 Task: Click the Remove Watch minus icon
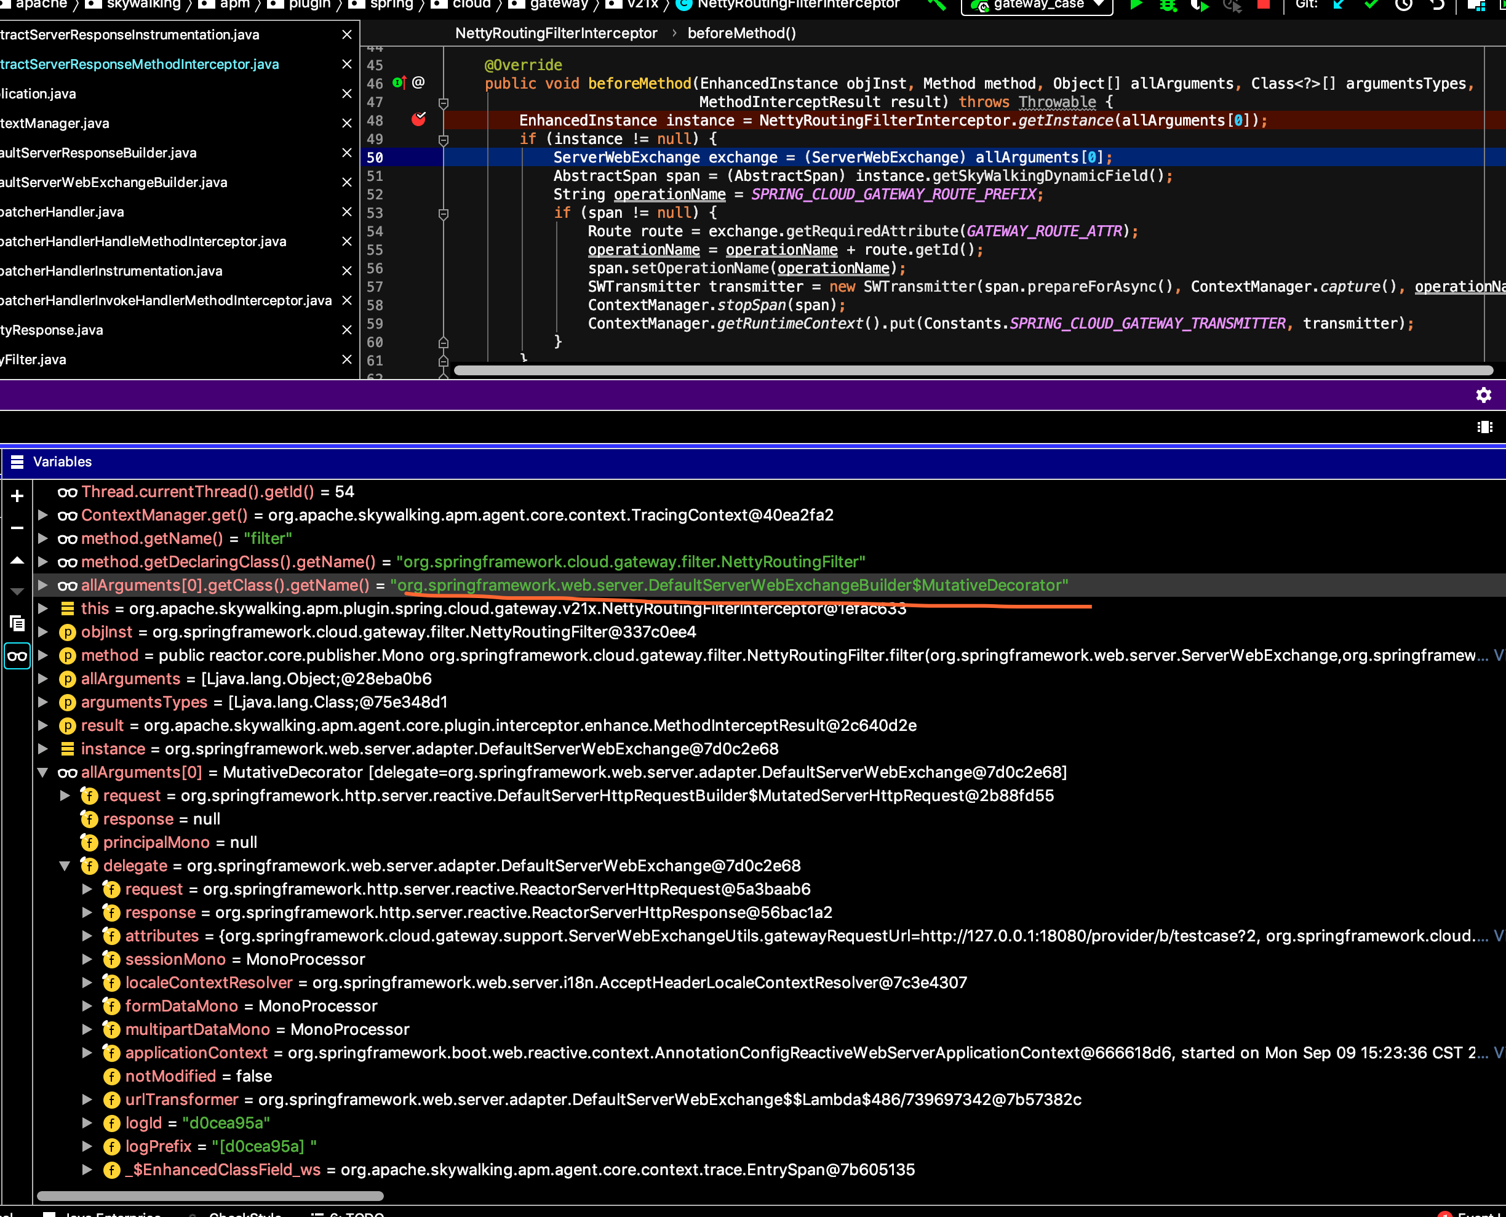click(x=17, y=528)
